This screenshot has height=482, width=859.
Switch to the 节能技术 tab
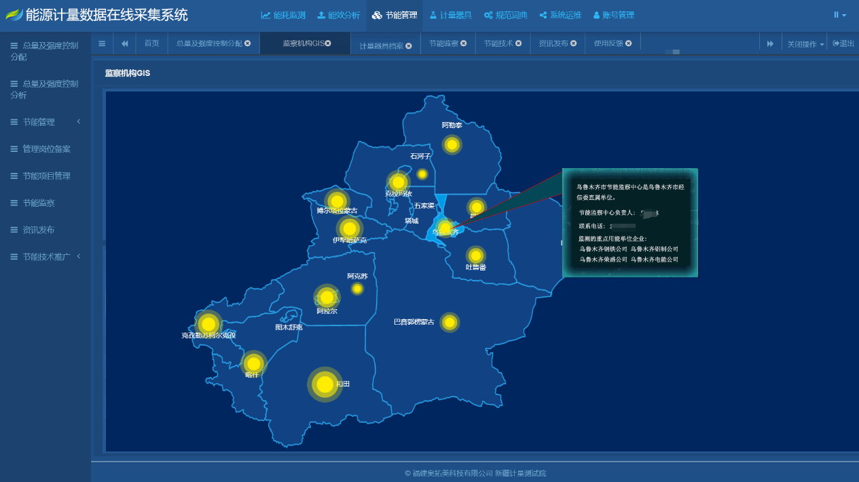pyautogui.click(x=498, y=43)
